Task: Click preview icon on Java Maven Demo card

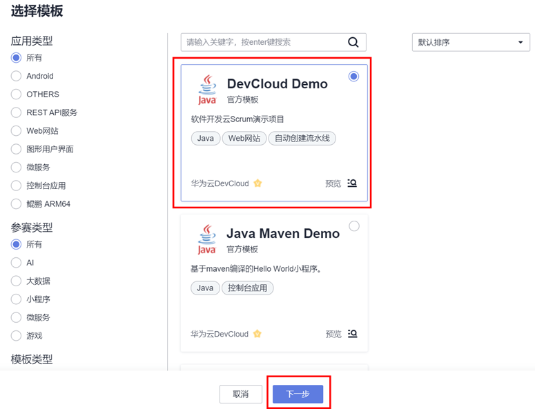Action: click(x=353, y=333)
